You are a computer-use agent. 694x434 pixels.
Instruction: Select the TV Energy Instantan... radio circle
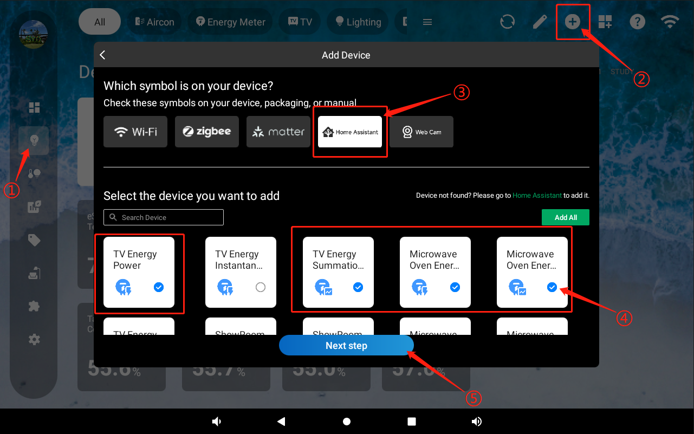click(261, 287)
